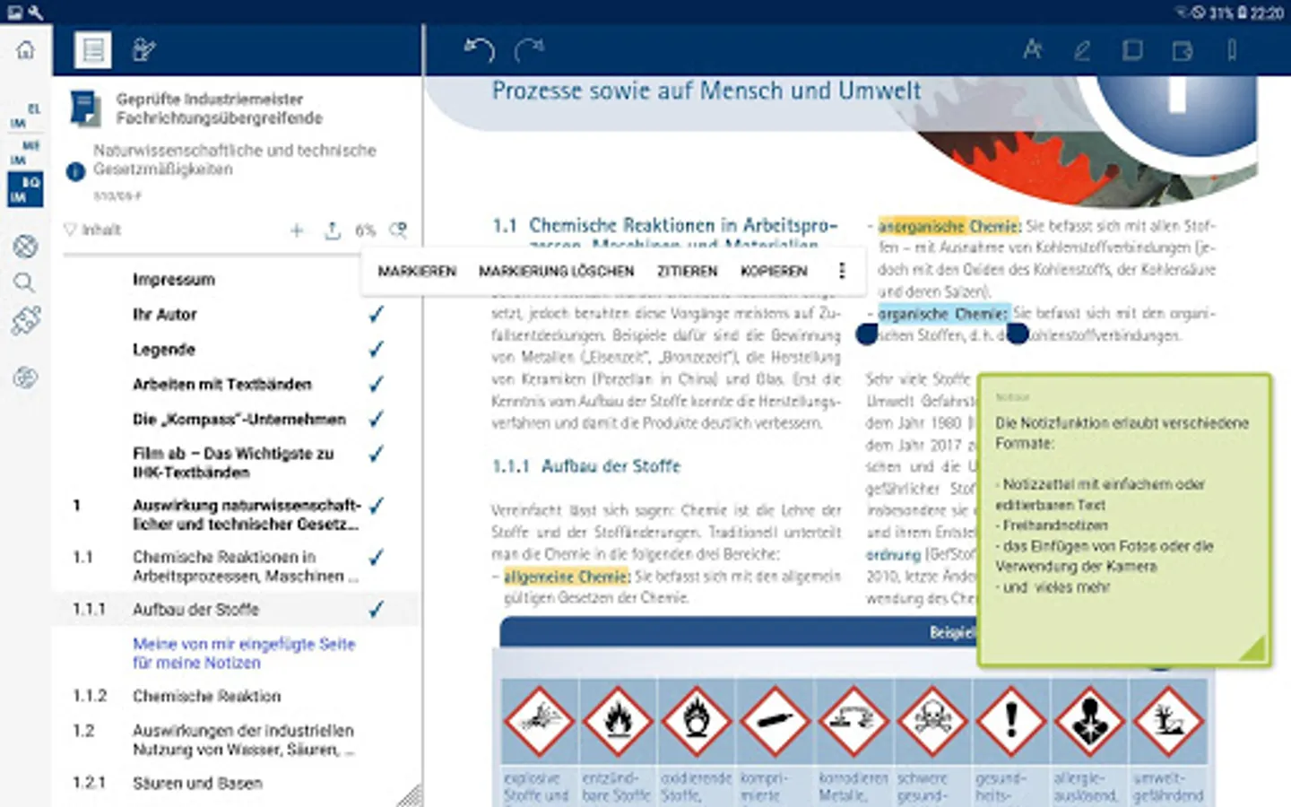1291x807 pixels.
Task: Add a bookmark with the bookmark icon
Action: pos(1232,50)
